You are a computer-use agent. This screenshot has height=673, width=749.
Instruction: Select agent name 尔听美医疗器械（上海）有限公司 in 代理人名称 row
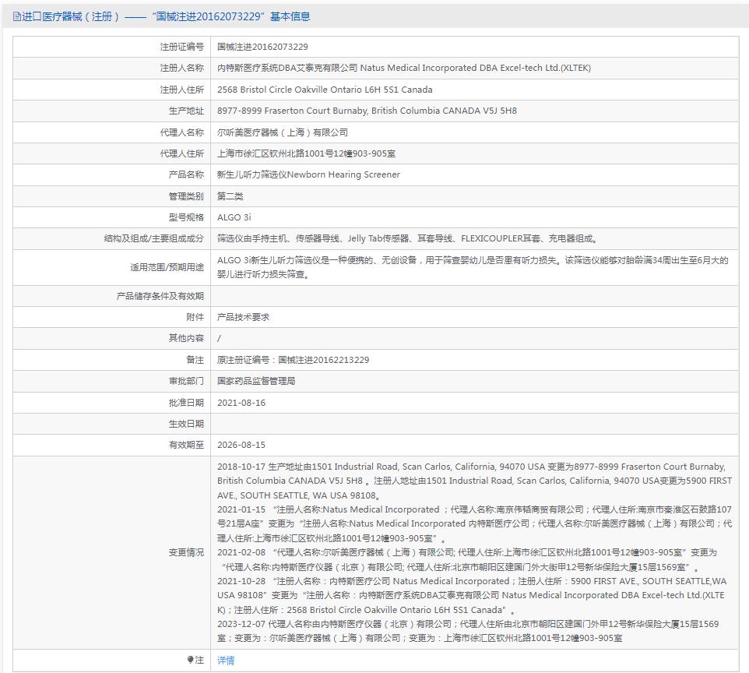click(x=283, y=132)
